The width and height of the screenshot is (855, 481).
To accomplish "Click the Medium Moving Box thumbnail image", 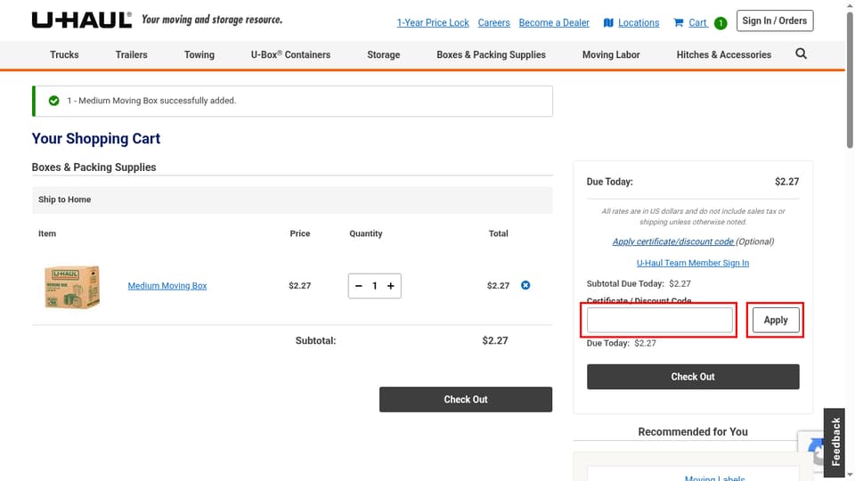I will [x=72, y=287].
